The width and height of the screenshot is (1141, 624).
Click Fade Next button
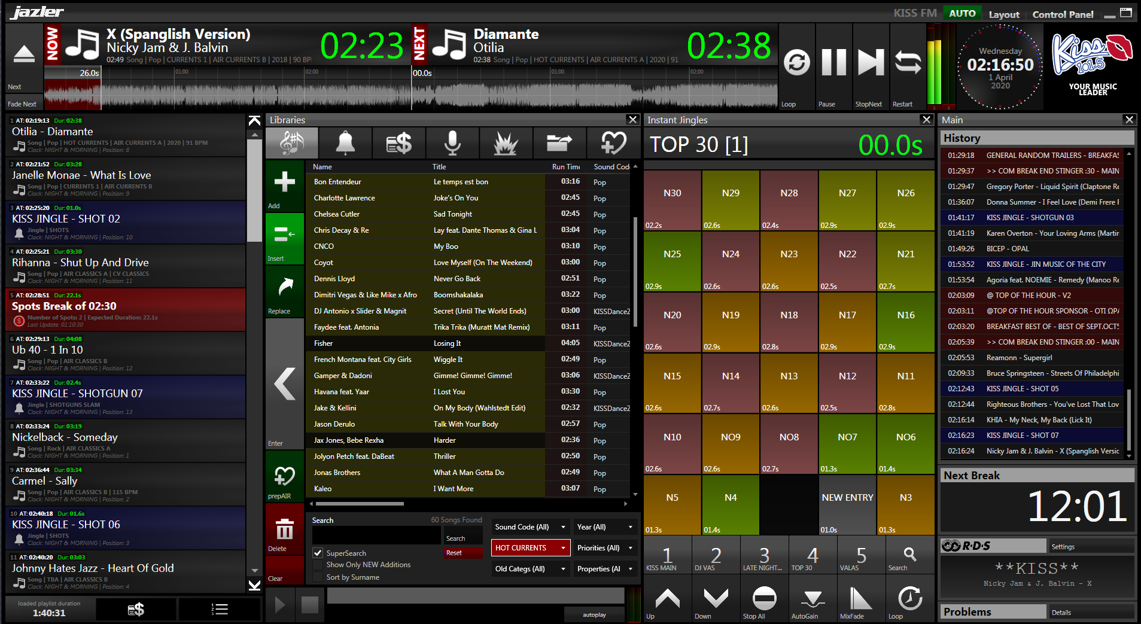pos(24,103)
